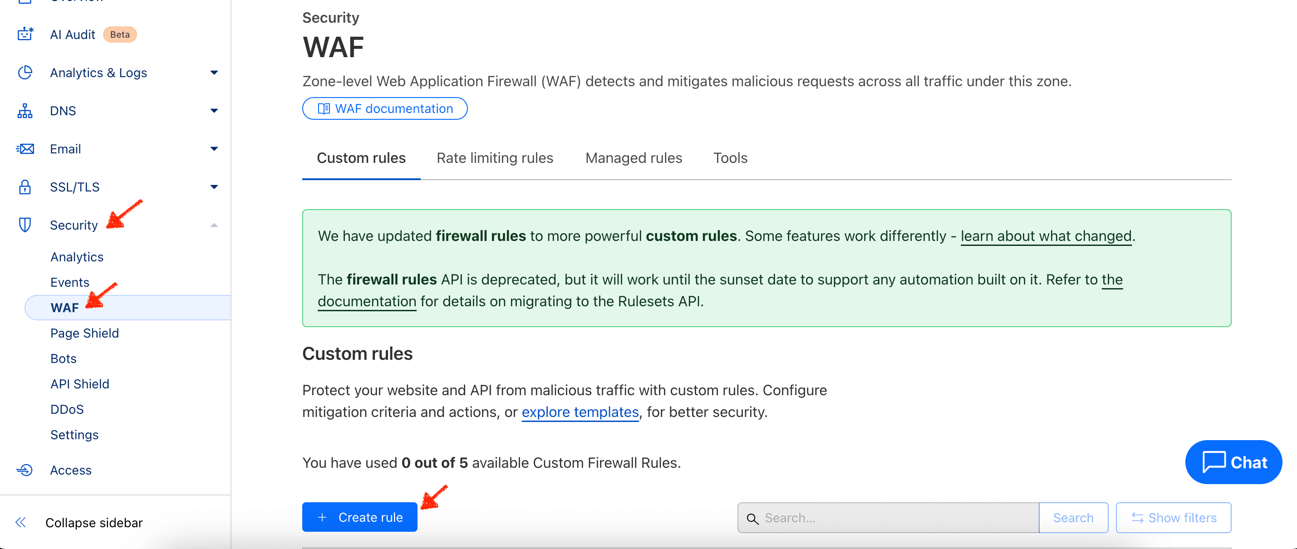Viewport: 1297px width, 549px height.
Task: Click the collapse sidebar double-chevron icon
Action: [x=20, y=522]
